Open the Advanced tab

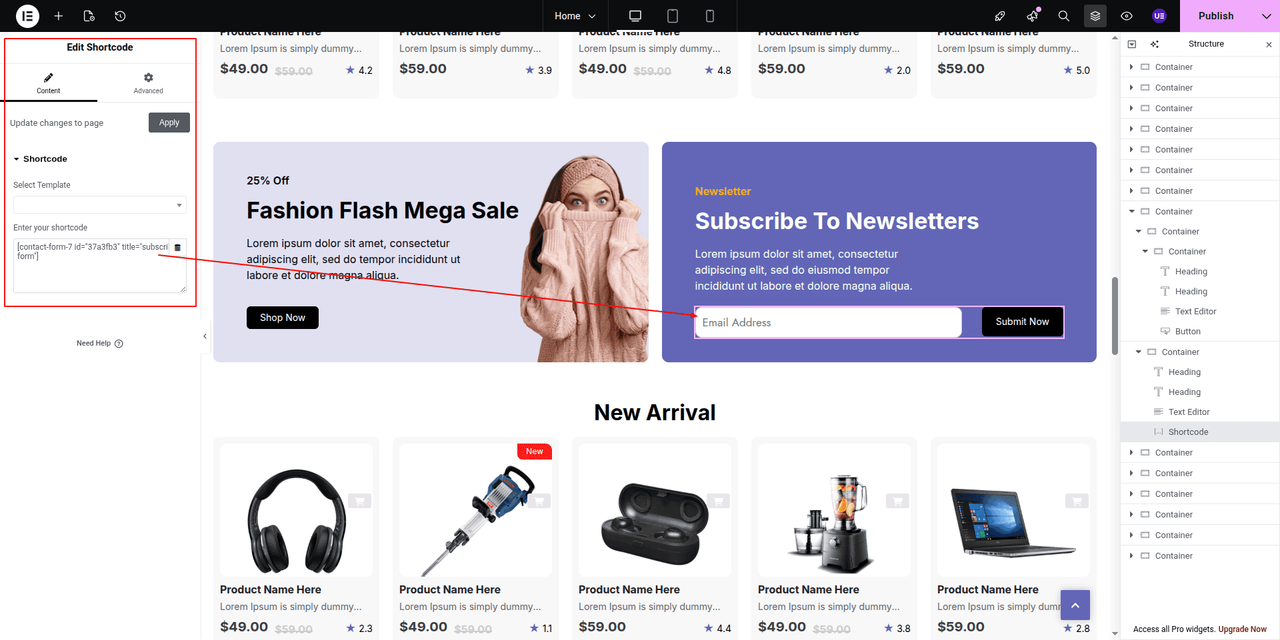(148, 83)
